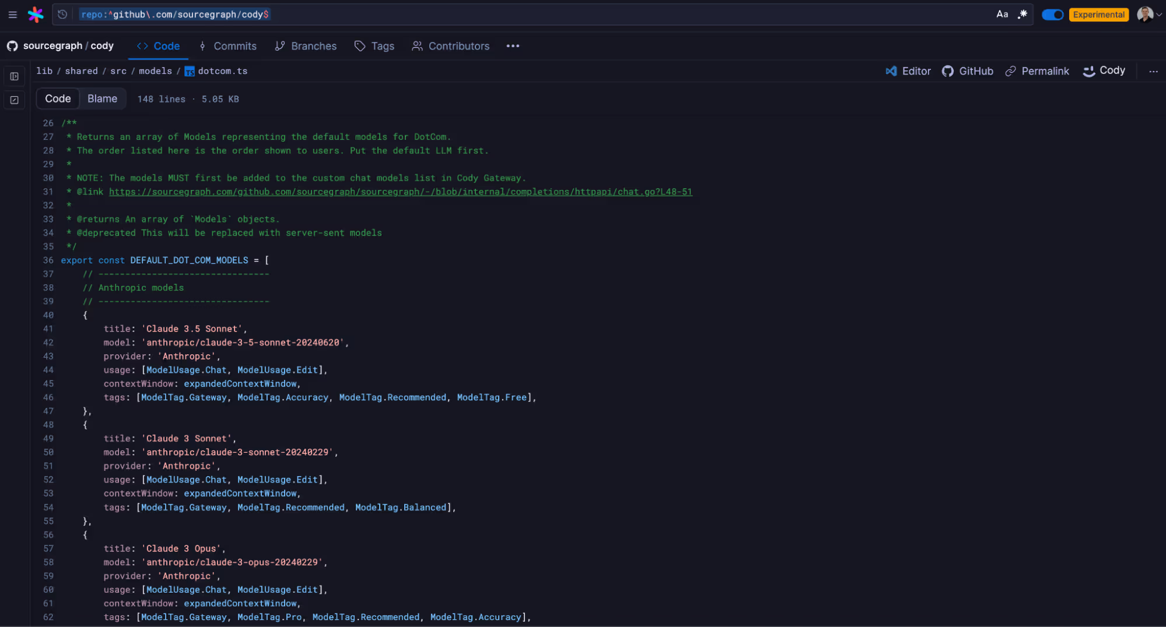Click the Sourcegraph logo icon
This screenshot has width=1166, height=627.
pyautogui.click(x=36, y=15)
